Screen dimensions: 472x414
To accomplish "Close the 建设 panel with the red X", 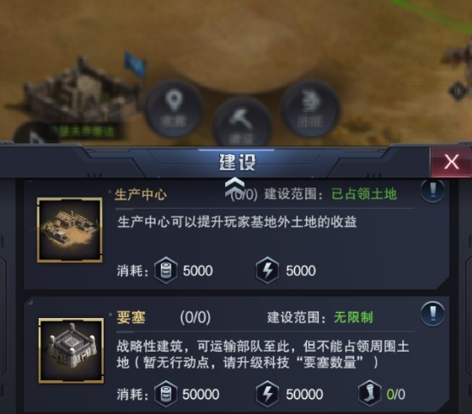I will [451, 162].
